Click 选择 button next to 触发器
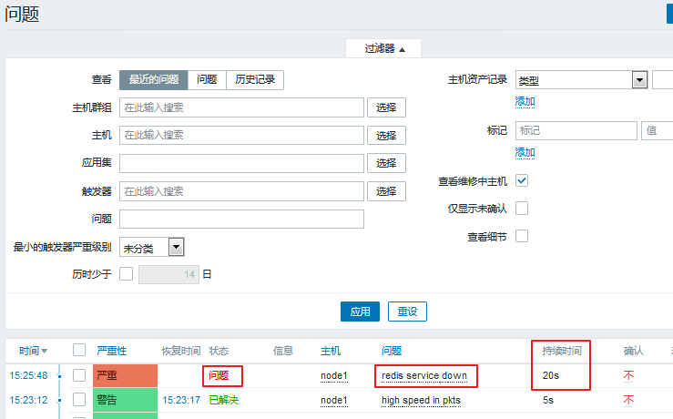The height and width of the screenshot is (419, 673). click(386, 191)
